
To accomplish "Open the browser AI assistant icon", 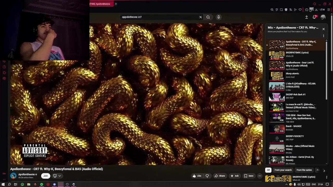I will [322, 10].
